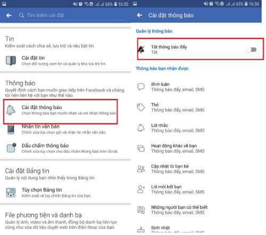Tap the muted bell icon for Tắt thông báo đẩy

pyautogui.click(x=142, y=49)
